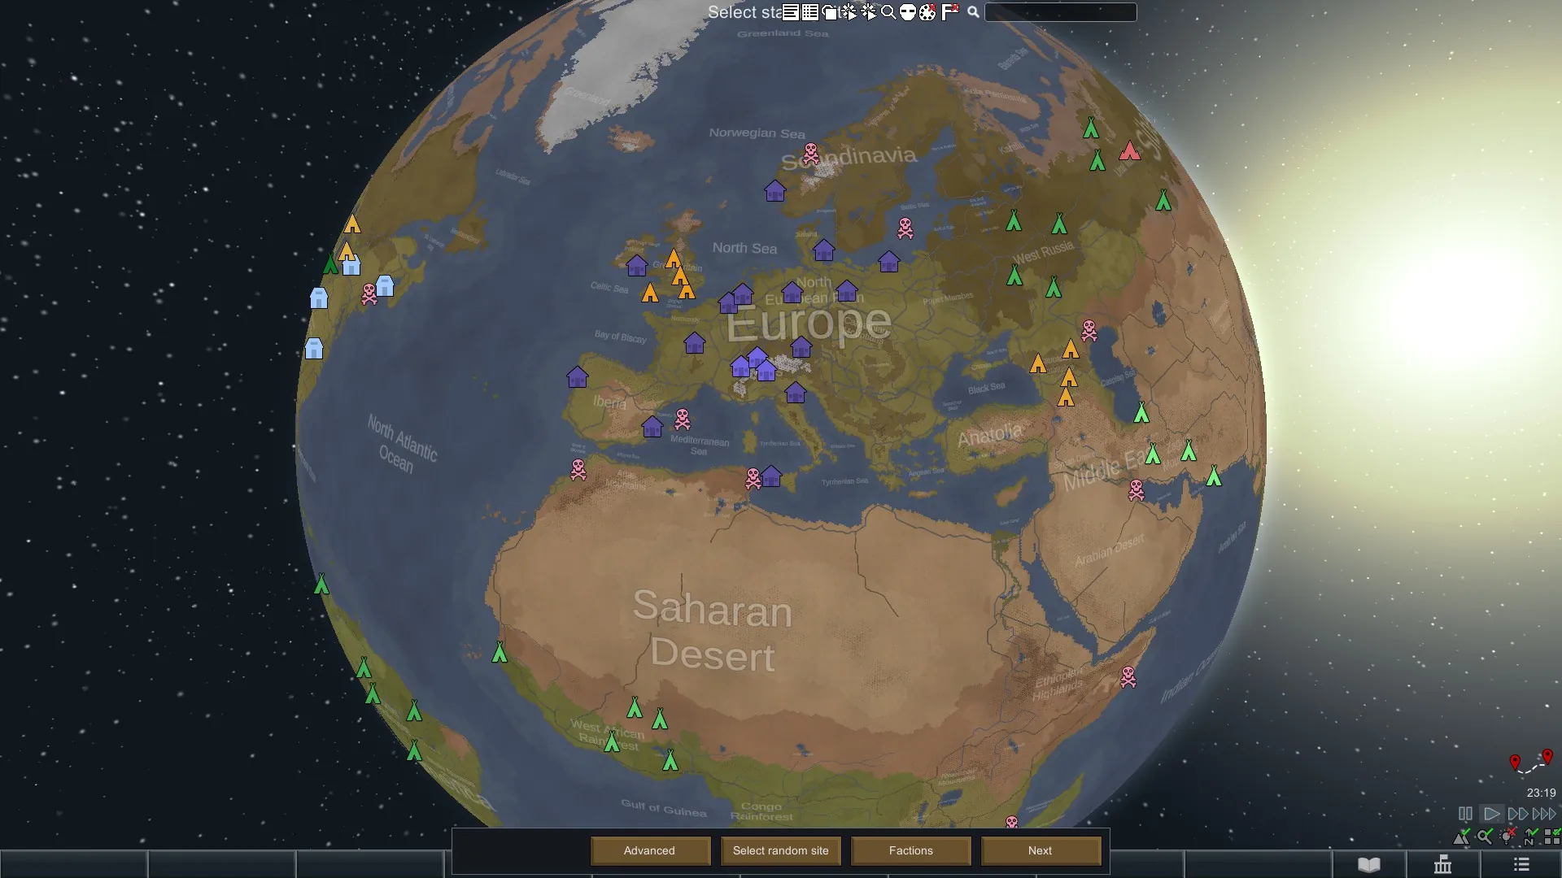Open the bullet-list menu tab in the bottom bar

(x=1521, y=864)
